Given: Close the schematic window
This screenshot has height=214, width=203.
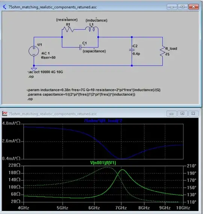Looking at the screenshot, I should pos(194,7).
